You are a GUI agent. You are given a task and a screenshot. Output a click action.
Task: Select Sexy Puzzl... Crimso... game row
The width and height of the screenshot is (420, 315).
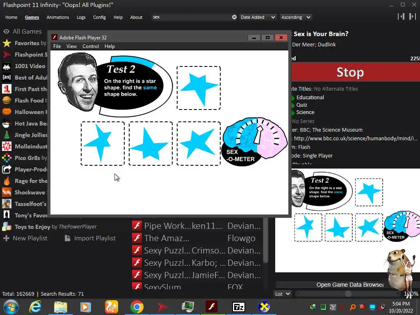coord(197,251)
